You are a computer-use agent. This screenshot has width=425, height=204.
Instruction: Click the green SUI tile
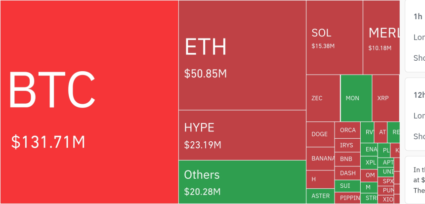(x=347, y=186)
